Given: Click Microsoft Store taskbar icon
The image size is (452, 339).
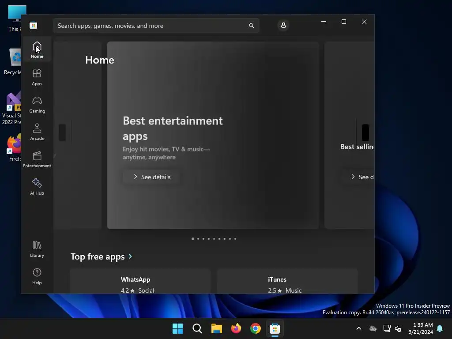Looking at the screenshot, I should point(275,328).
